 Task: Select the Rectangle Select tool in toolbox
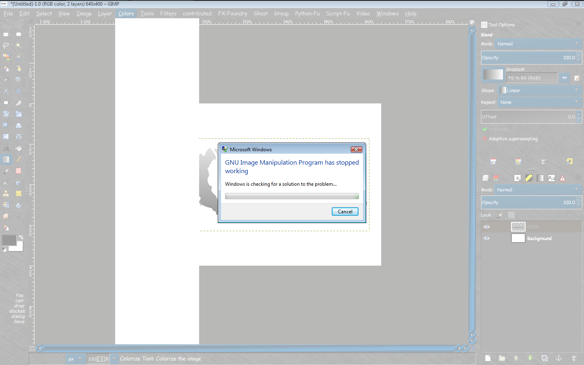[x=6, y=34]
